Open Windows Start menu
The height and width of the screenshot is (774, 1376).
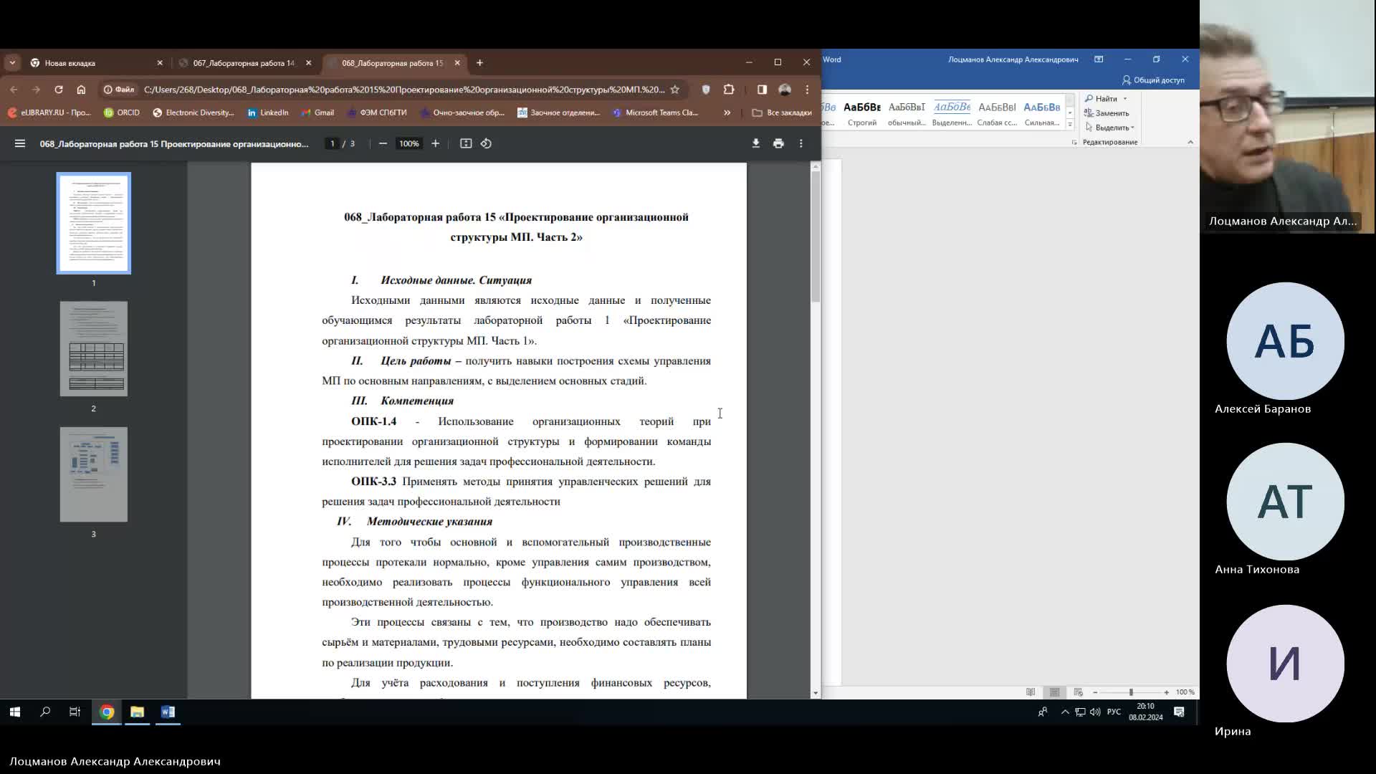(15, 712)
